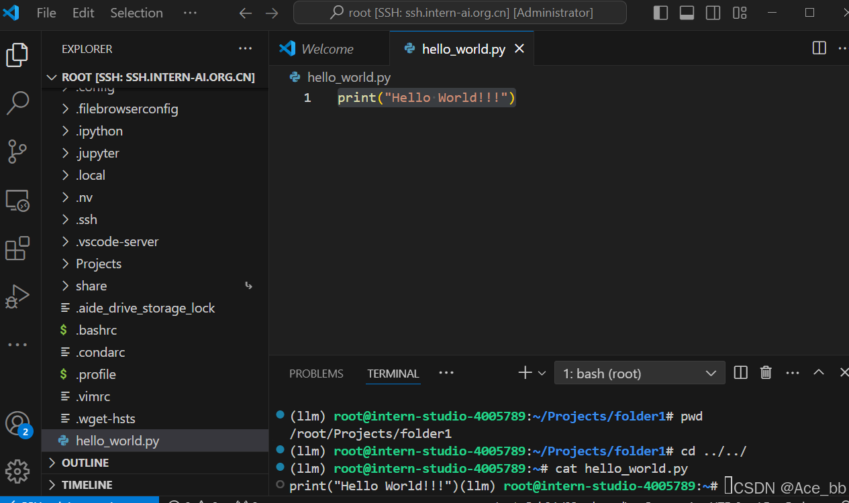Open the Run and Debug view
The image size is (849, 503).
[17, 296]
